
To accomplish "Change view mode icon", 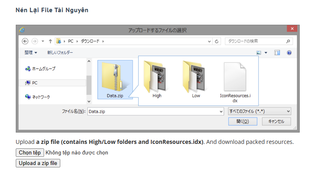I will click(x=259, y=53).
